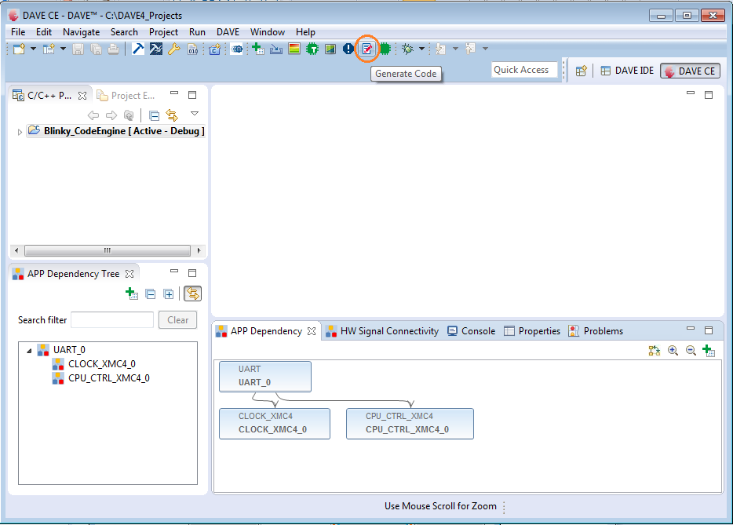This screenshot has height=525, width=733.
Task: Collapse all in C/C++ Projects view
Action: (155, 115)
